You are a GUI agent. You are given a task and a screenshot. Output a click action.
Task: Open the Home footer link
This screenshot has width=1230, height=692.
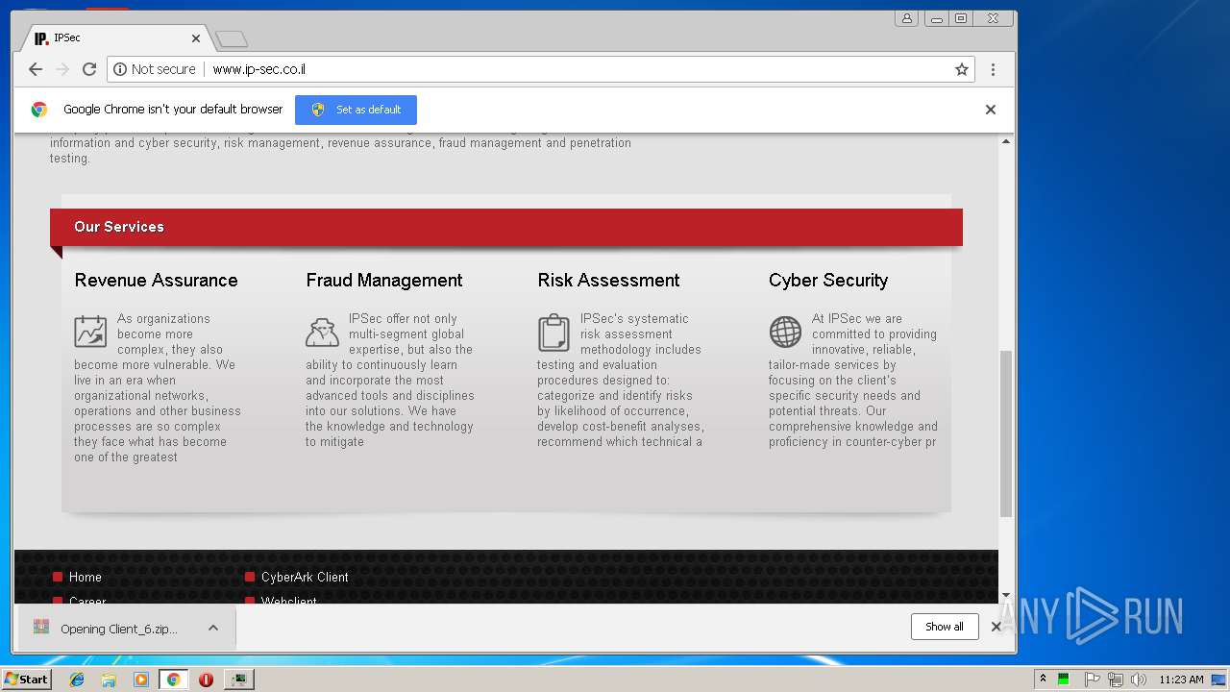85,577
